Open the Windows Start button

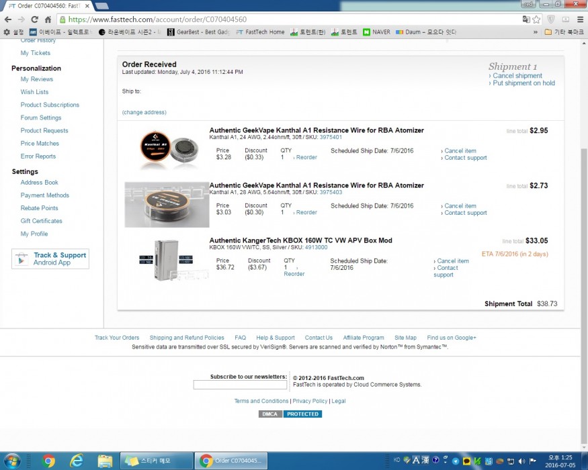click(12, 461)
